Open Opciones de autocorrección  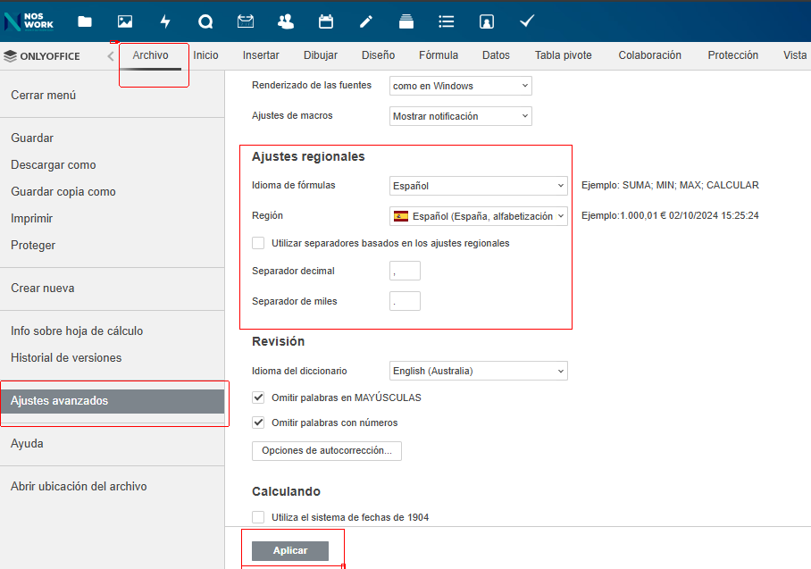327,451
